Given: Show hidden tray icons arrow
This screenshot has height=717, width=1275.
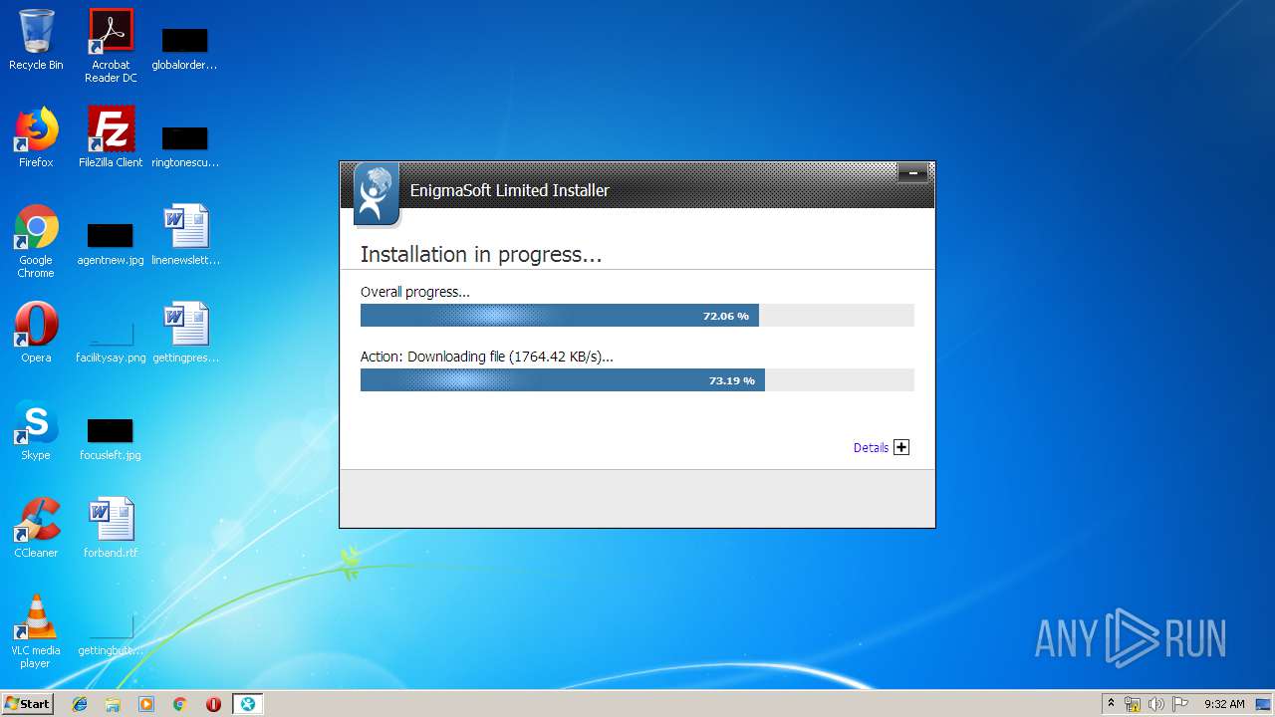Looking at the screenshot, I should click(1111, 703).
